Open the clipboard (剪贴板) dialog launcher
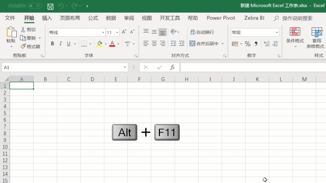This screenshot has height=183, width=326. 42,56
